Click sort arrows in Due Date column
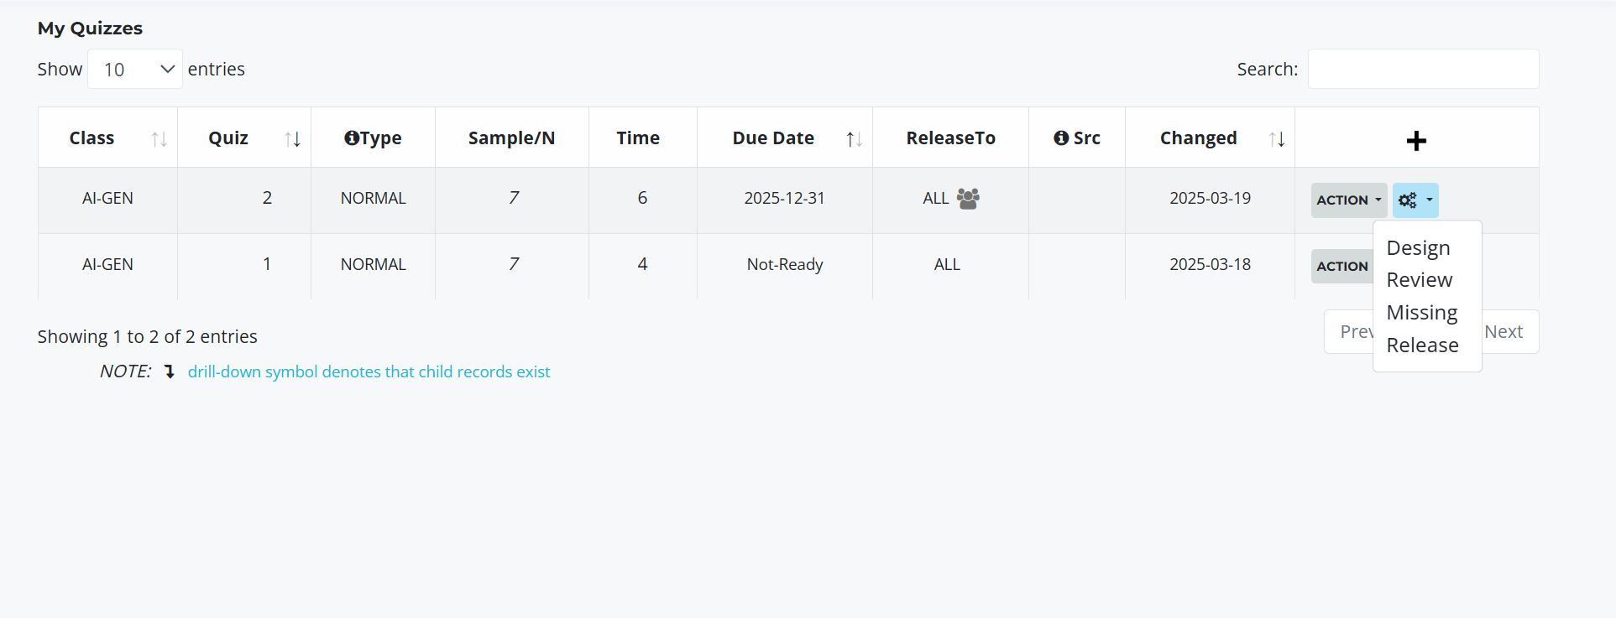The height and width of the screenshot is (618, 1616). [854, 139]
